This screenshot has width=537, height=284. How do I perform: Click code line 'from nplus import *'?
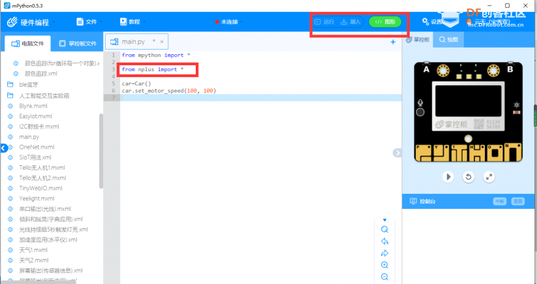point(153,69)
